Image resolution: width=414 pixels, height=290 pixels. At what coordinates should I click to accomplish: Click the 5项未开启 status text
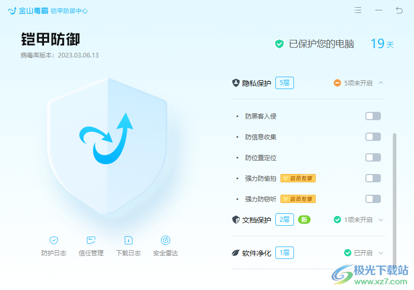pyautogui.click(x=358, y=83)
